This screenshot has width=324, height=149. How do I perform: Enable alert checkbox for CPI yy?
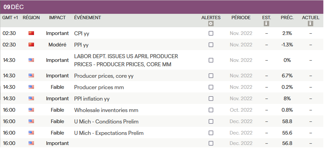click(211, 33)
